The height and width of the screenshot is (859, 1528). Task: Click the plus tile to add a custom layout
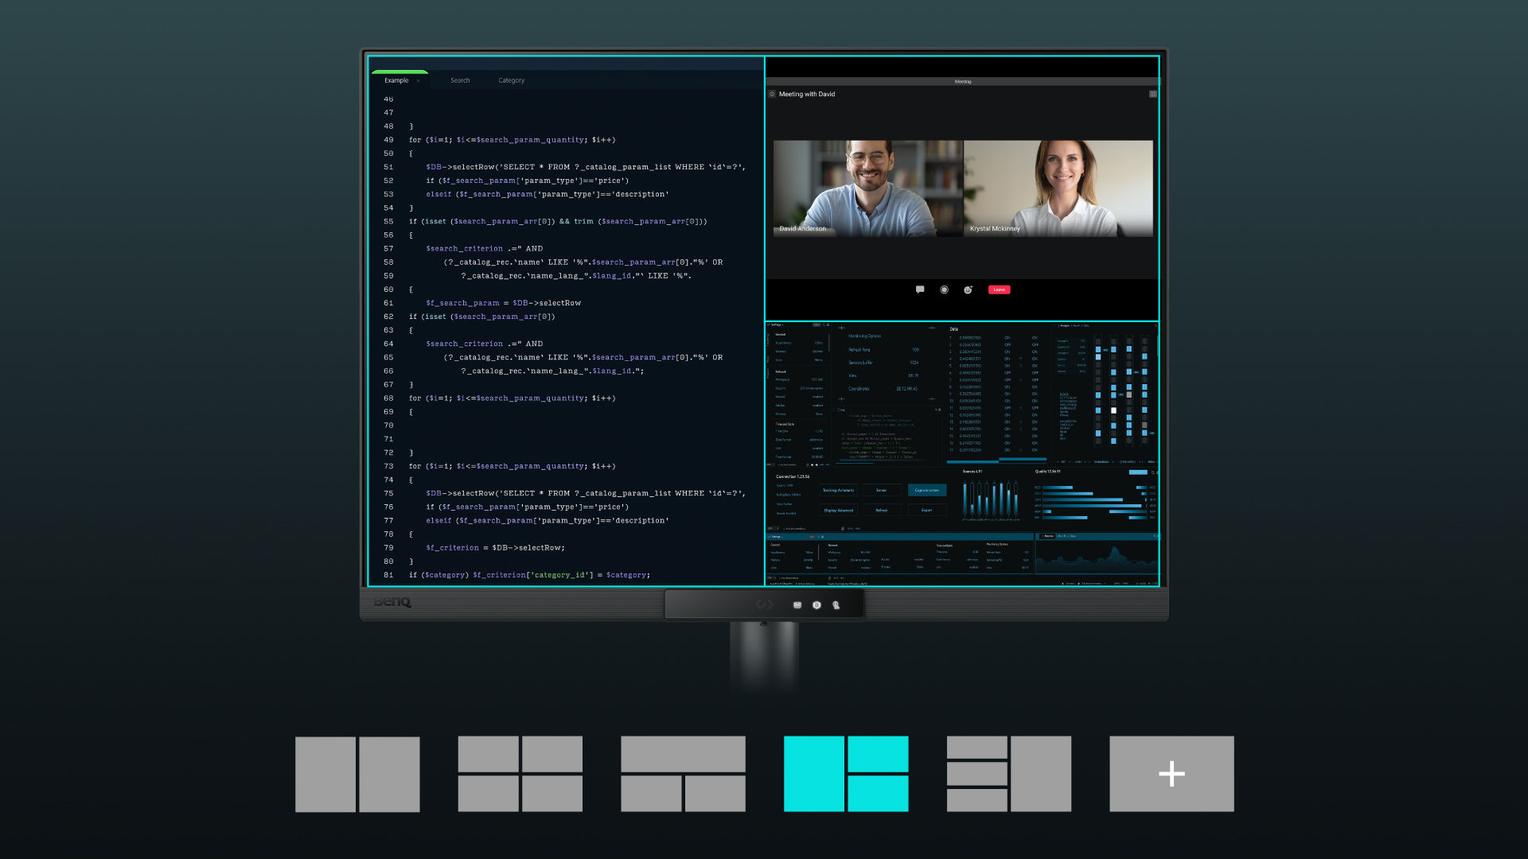click(1171, 773)
